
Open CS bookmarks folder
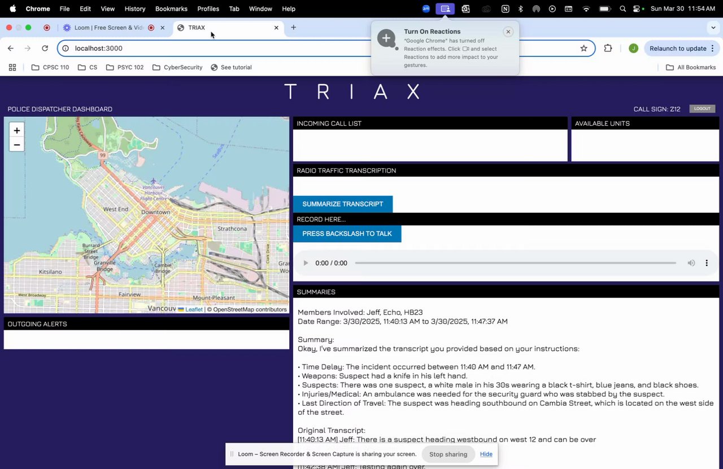click(x=88, y=67)
